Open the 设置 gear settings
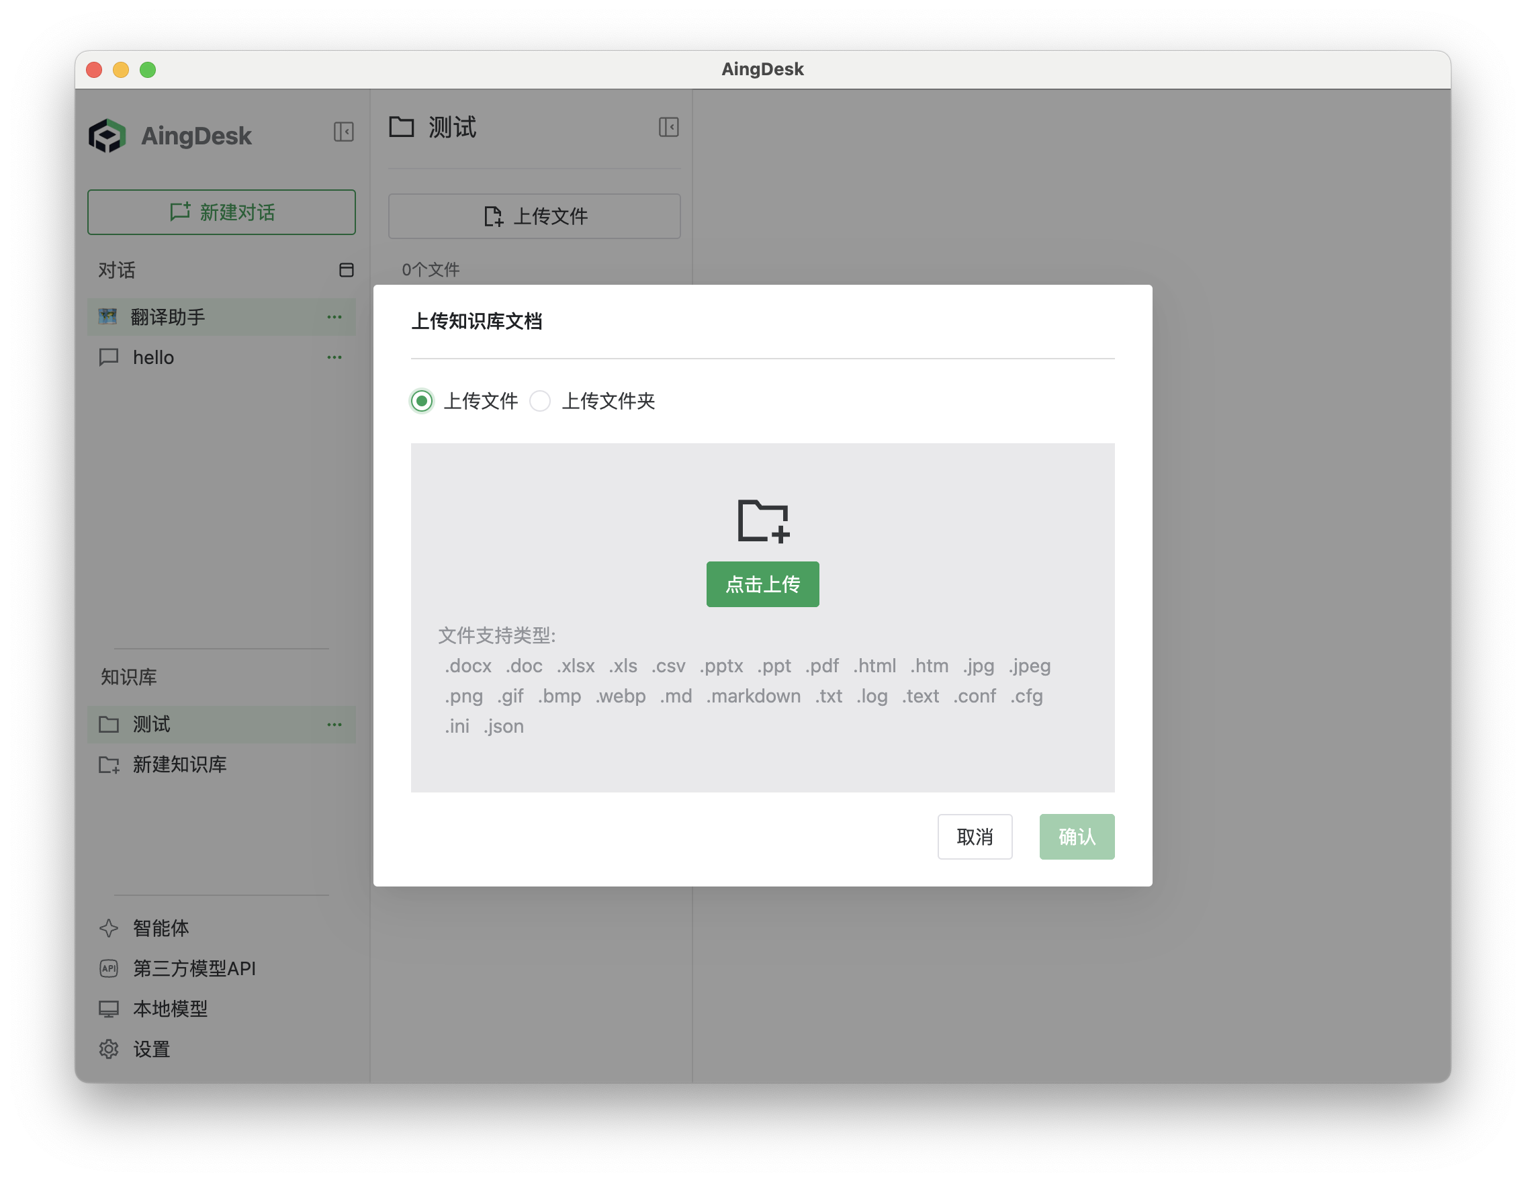Image resolution: width=1526 pixels, height=1182 pixels. tap(109, 1049)
